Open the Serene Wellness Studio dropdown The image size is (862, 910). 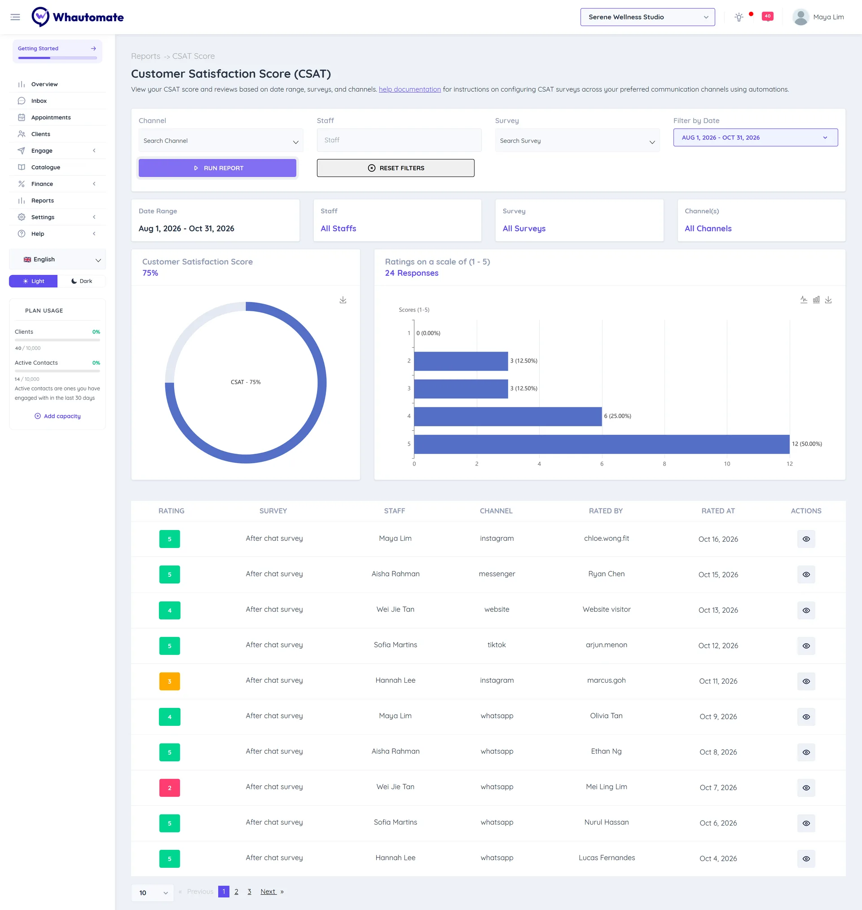click(647, 17)
